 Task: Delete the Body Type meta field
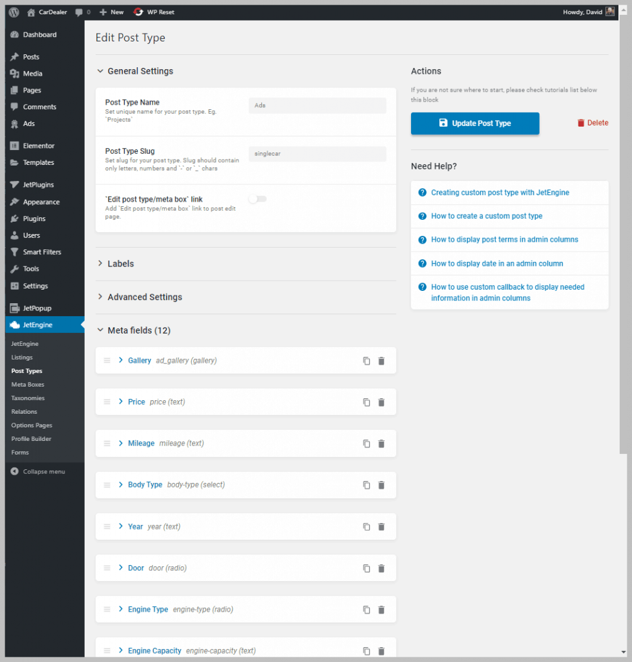pyautogui.click(x=381, y=485)
